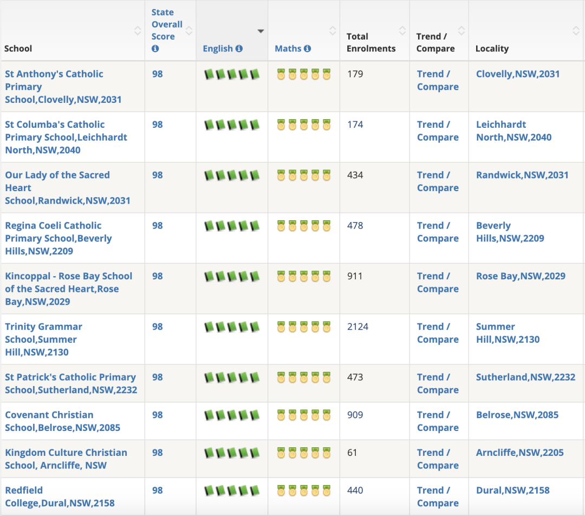Click Maths medal rating for Trinity Grammar

pos(304,327)
